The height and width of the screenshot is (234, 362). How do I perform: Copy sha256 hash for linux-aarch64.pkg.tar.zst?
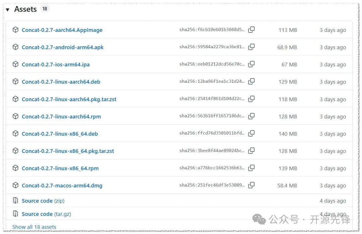(x=251, y=99)
